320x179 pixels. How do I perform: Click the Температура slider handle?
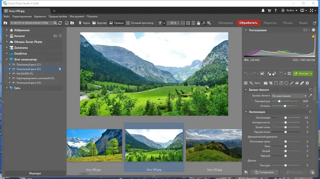point(279,101)
